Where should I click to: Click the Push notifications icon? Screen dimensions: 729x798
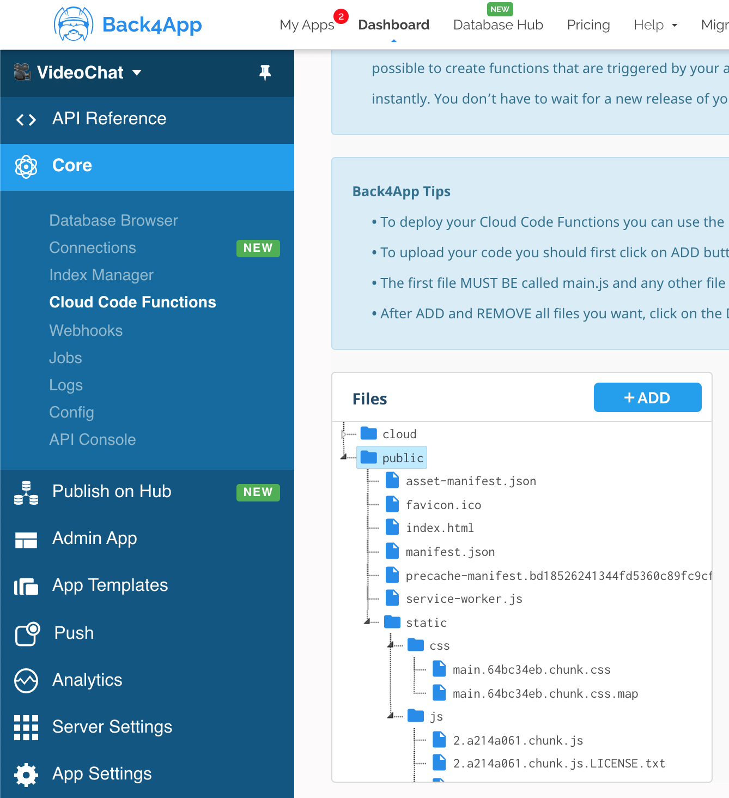point(26,633)
